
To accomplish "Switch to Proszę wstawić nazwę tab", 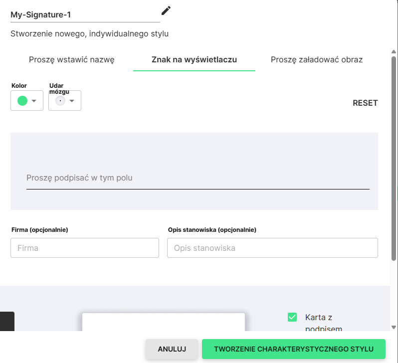I will [72, 60].
